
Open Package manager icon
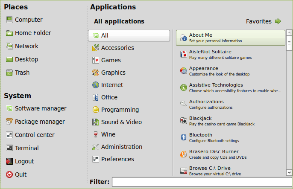pos(9,122)
